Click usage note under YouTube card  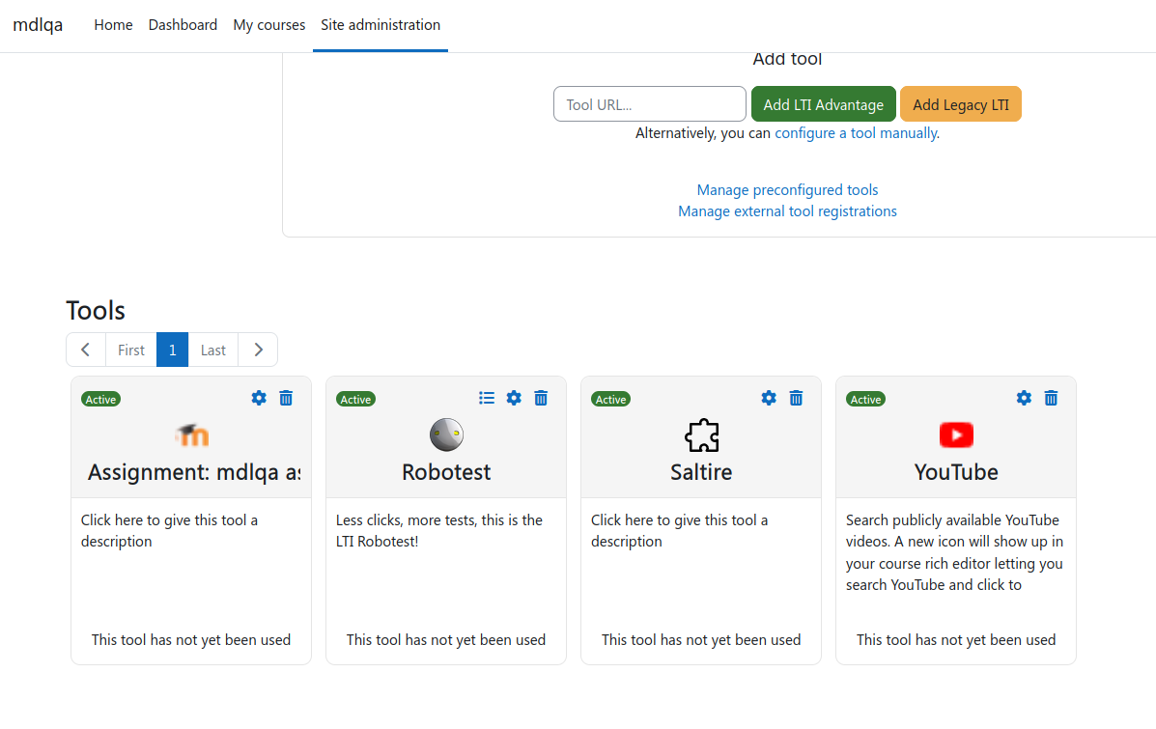[x=956, y=640]
